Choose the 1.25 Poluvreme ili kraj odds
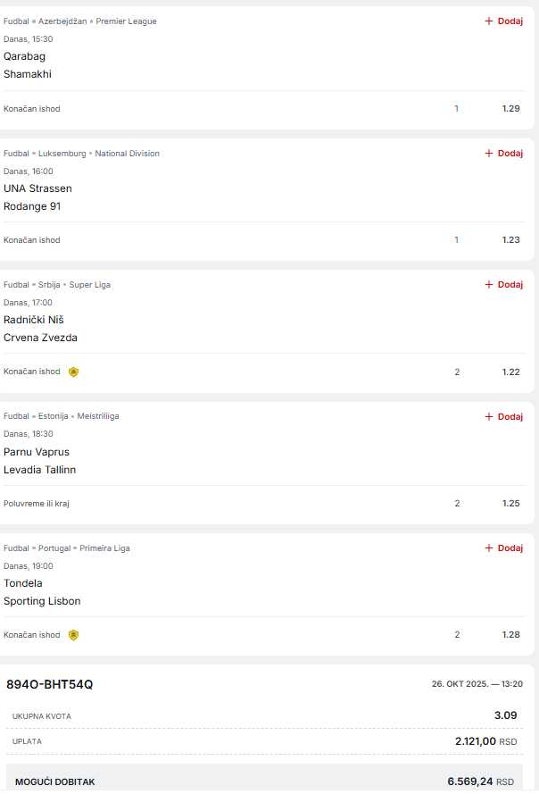Viewport: 539px width, 794px height. 510,503
